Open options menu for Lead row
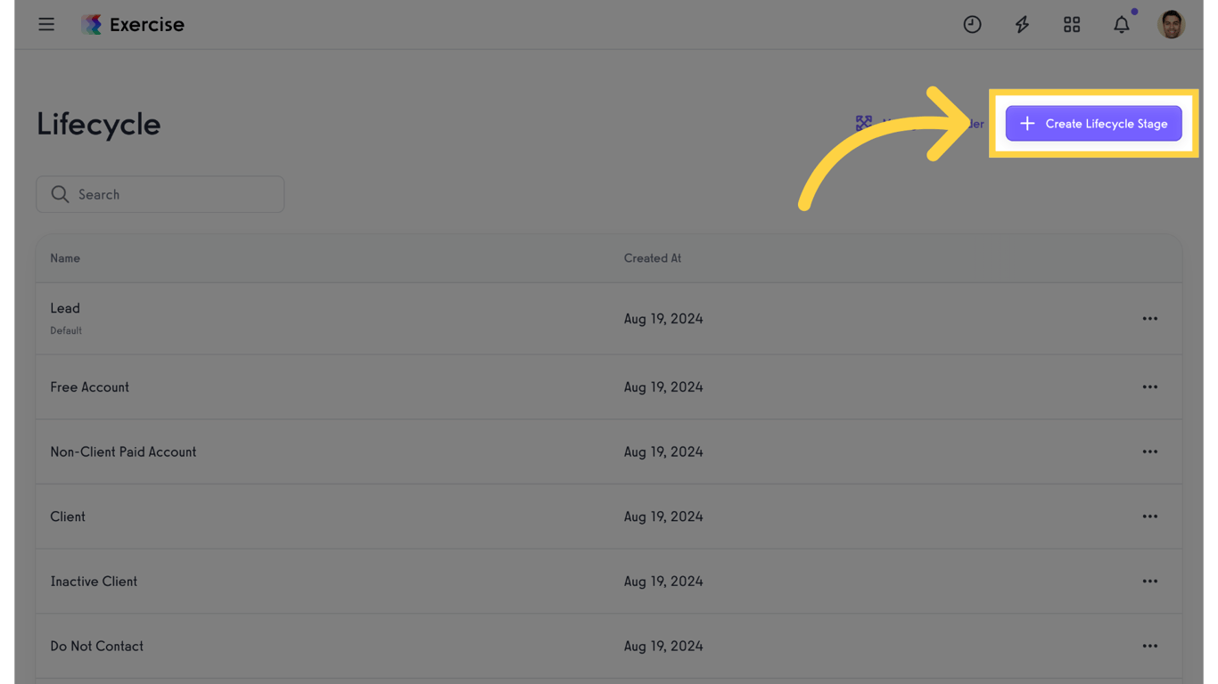This screenshot has height=684, width=1218. (x=1149, y=319)
